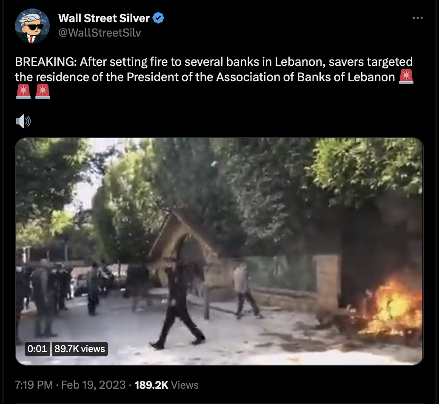Click the Feb 19, 2023 date
Image resolution: width=439 pixels, height=404 pixels.
coord(93,385)
